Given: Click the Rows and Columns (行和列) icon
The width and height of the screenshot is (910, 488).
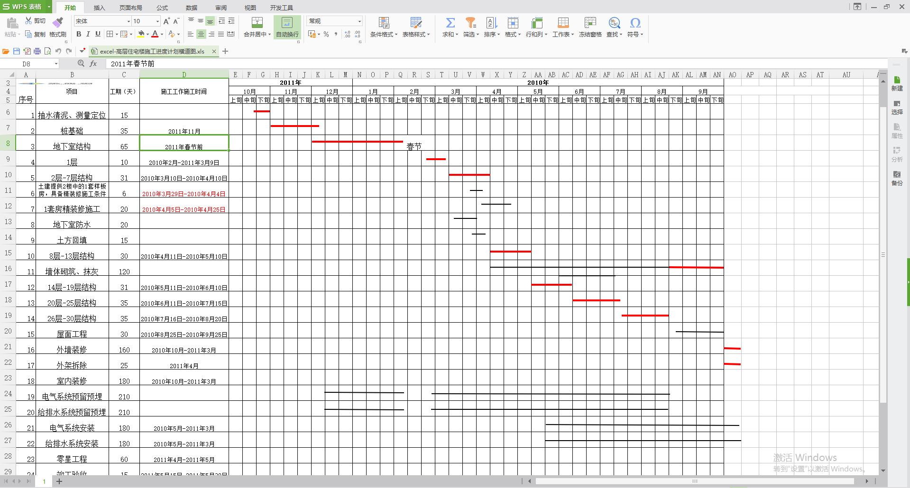Looking at the screenshot, I should click(536, 23).
